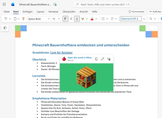The image size is (162, 118).
Task: Click the Minecraft bookshelf preview image
Action: [x=86, y=77]
